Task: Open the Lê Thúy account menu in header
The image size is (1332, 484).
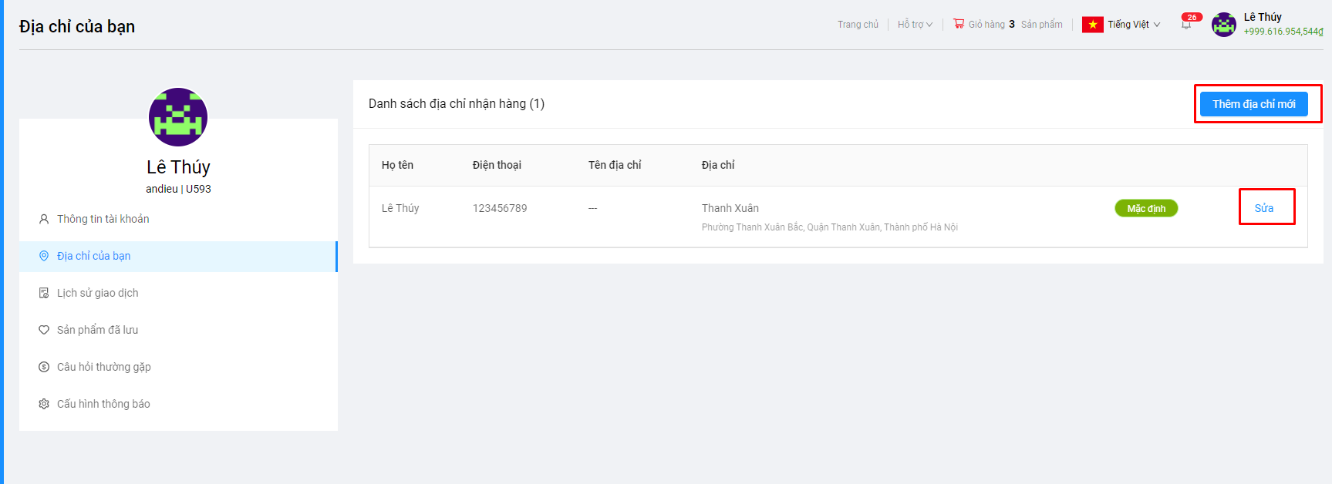Action: coord(1263,17)
